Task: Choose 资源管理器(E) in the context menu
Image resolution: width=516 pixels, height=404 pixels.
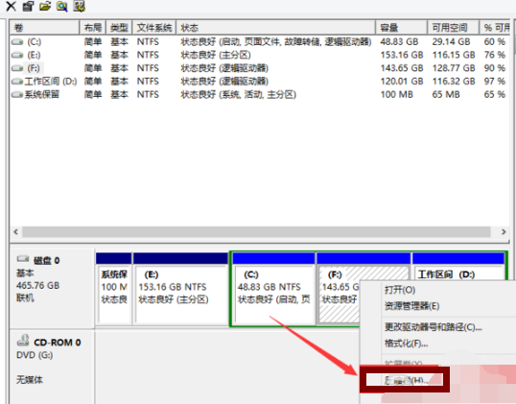Action: [x=412, y=306]
